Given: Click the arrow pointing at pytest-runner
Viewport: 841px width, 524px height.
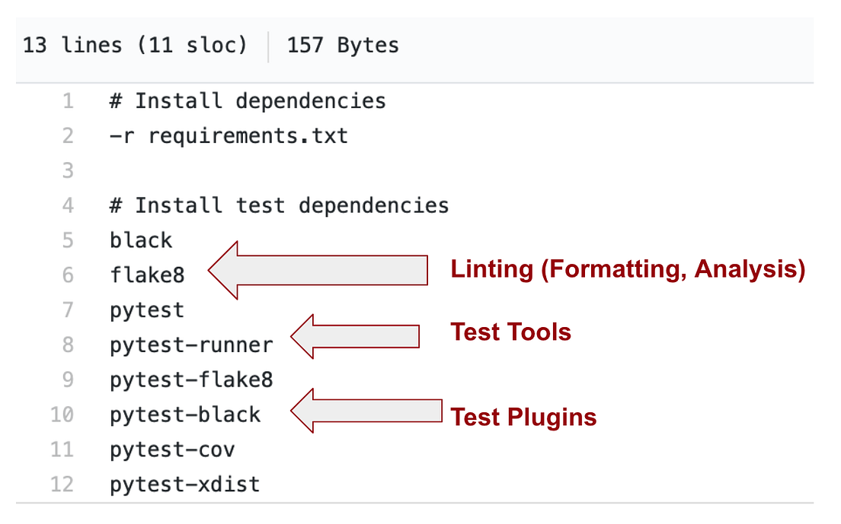Looking at the screenshot, I should click(356, 336).
